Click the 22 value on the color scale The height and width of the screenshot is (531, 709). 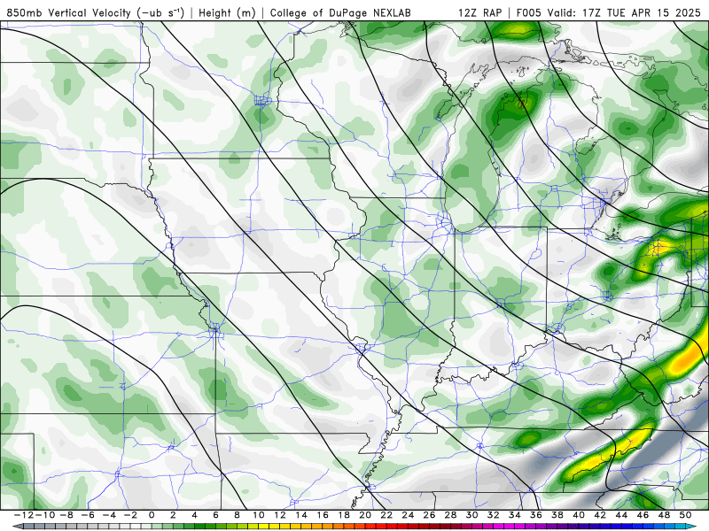click(x=386, y=515)
